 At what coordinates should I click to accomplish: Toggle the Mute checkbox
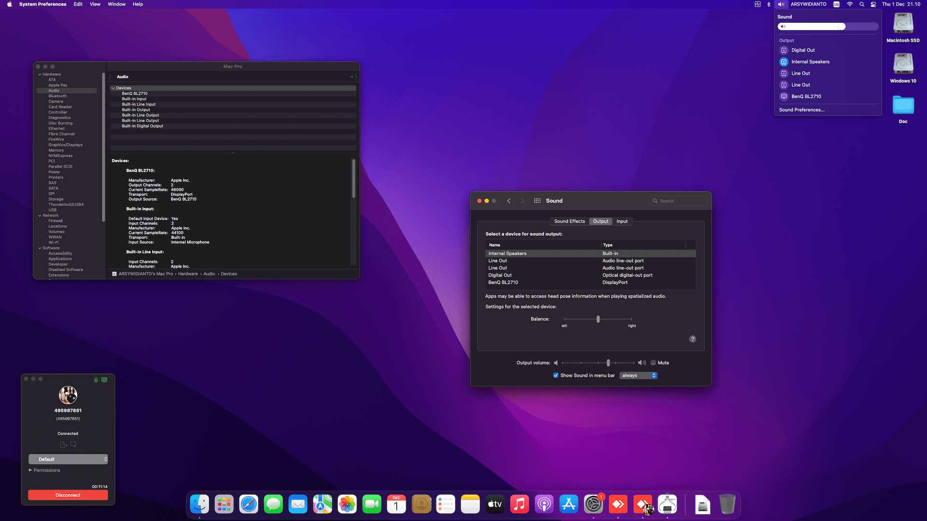[653, 363]
